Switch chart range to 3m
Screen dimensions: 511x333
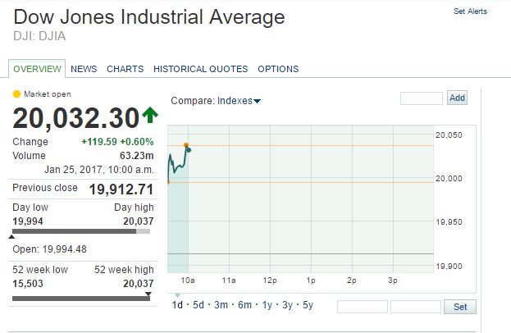pos(221,305)
